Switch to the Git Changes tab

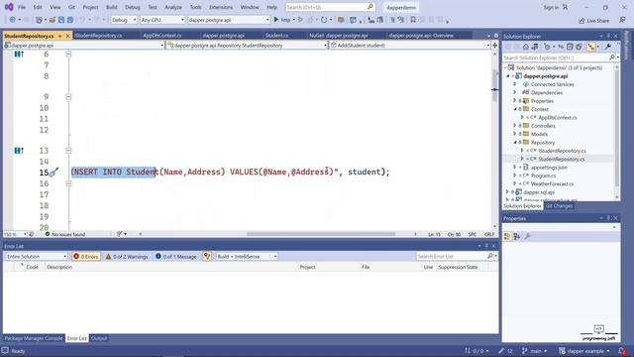pos(559,206)
